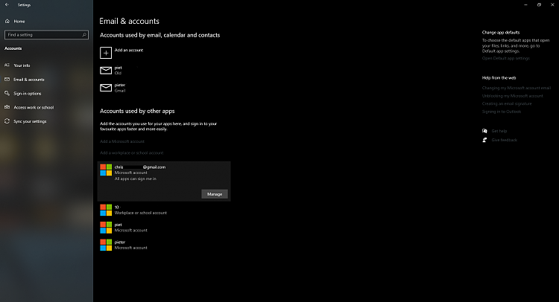Image resolution: width=559 pixels, height=302 pixels.
Task: Click the Sign-in options key icon
Action: 7,93
